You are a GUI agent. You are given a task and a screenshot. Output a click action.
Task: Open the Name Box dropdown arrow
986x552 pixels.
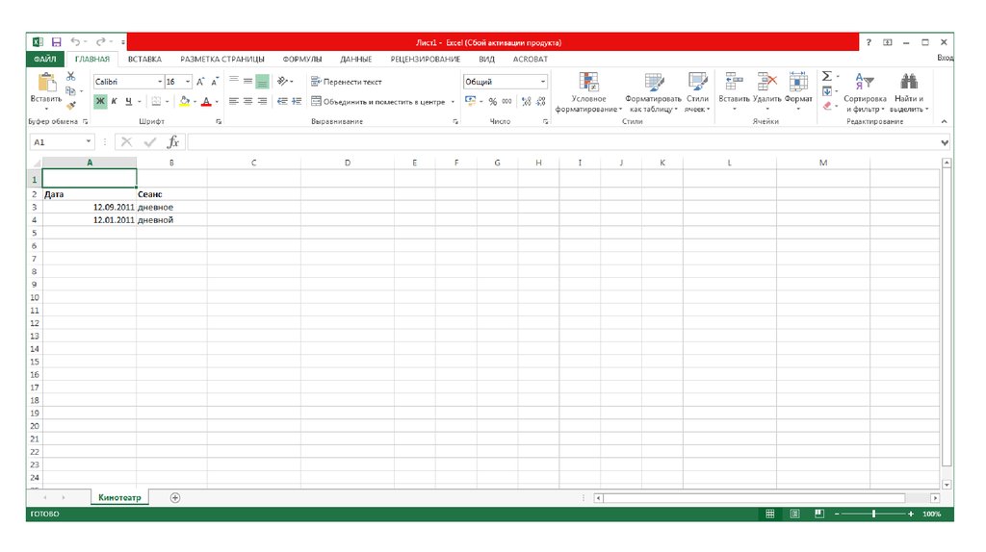pos(89,142)
